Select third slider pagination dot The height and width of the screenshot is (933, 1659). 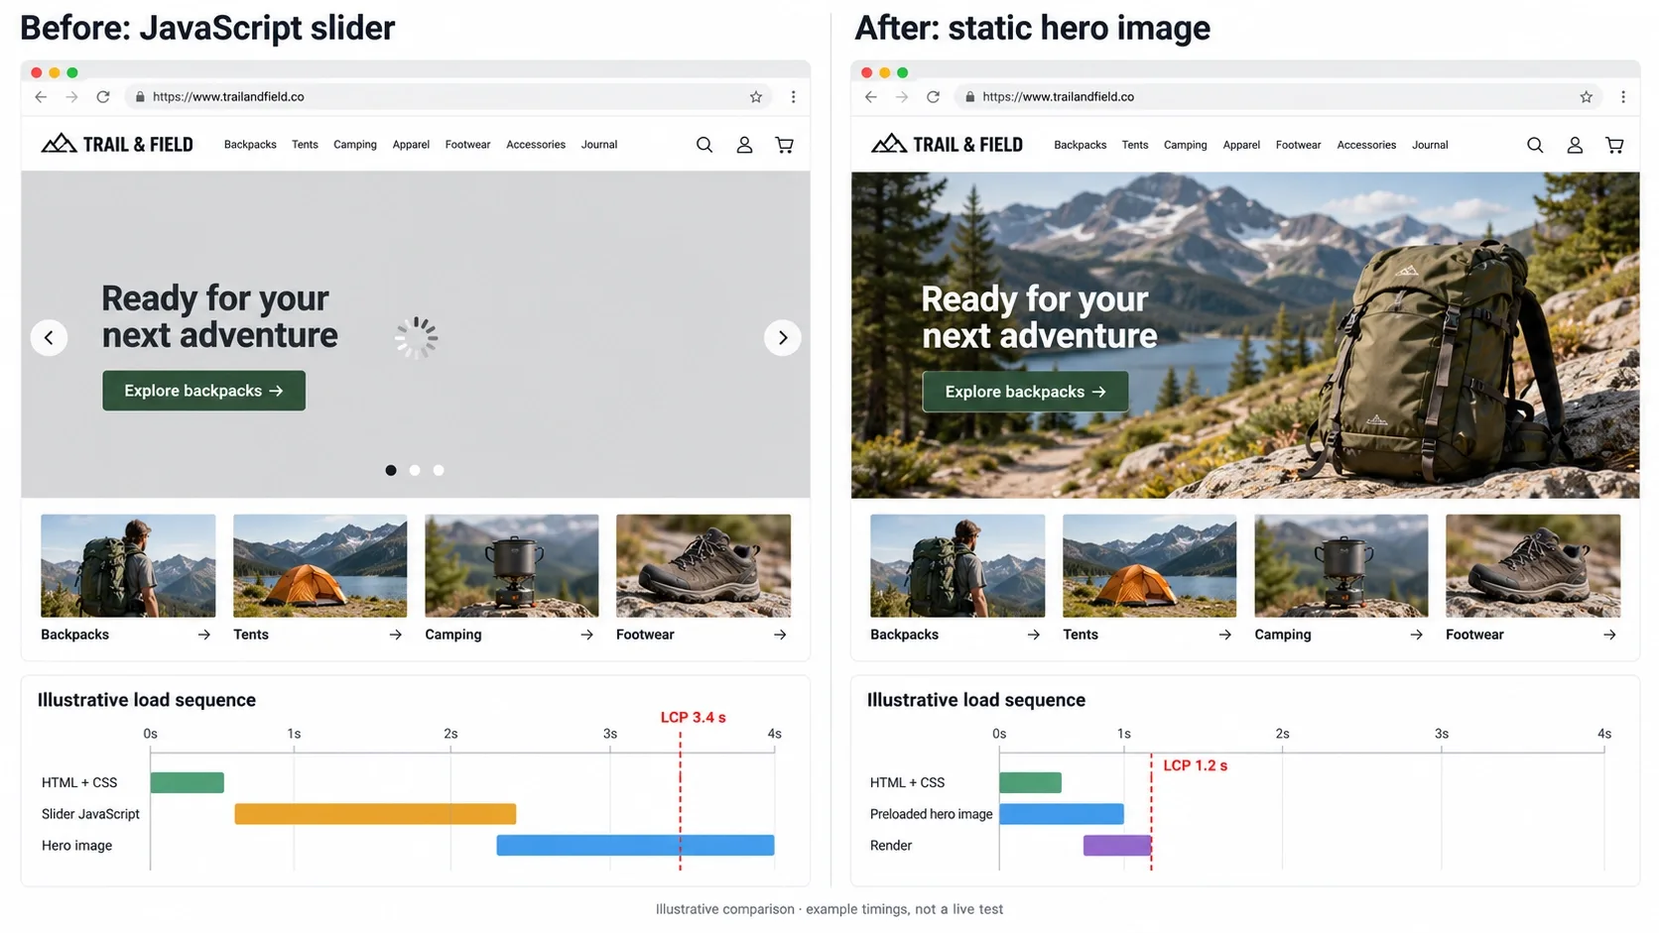tap(439, 470)
